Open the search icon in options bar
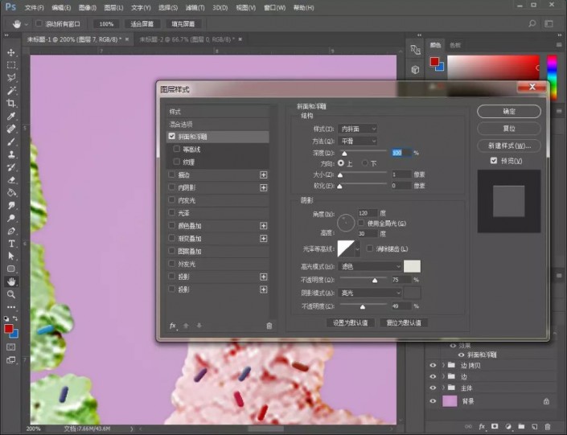Image resolution: width=567 pixels, height=435 pixels. tap(532, 24)
